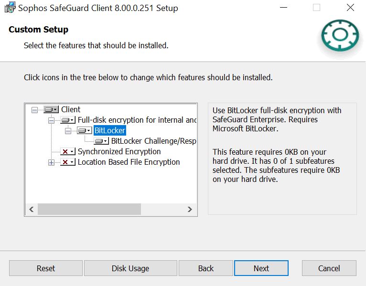Open Full-disk encryption feature drive icon

click(x=68, y=120)
